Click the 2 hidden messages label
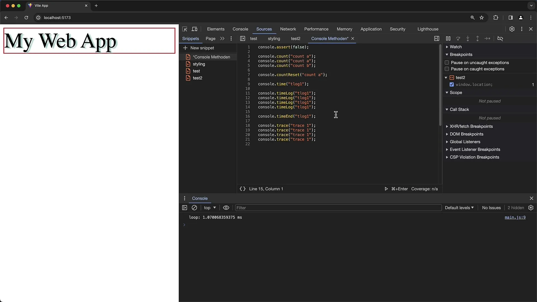 click(x=516, y=207)
